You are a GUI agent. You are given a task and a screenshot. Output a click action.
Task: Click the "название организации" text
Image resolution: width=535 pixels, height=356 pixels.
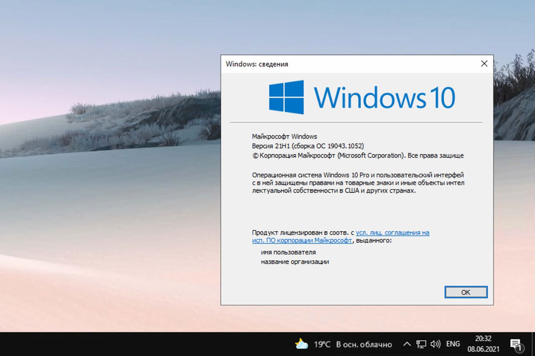point(295,262)
